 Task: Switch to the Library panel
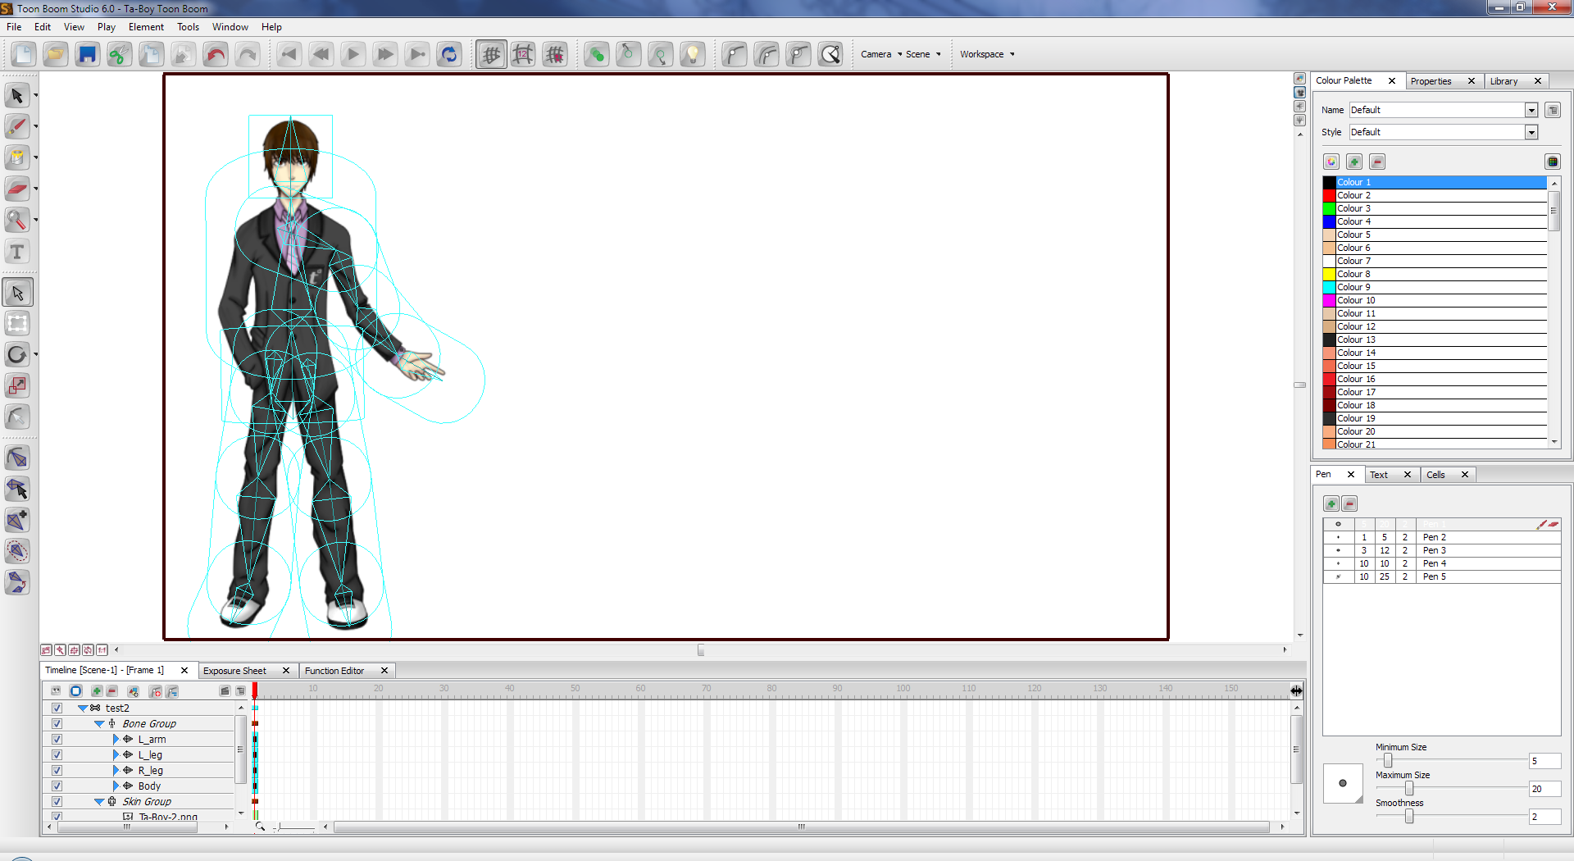[x=1503, y=80]
